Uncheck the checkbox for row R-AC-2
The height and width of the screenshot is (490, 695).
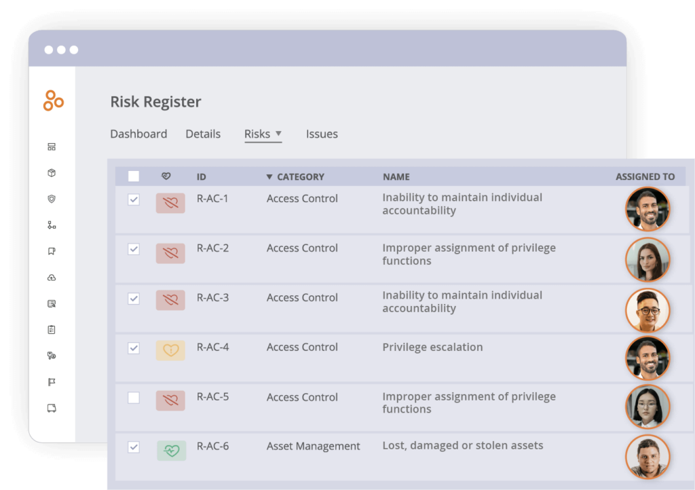[x=134, y=249]
